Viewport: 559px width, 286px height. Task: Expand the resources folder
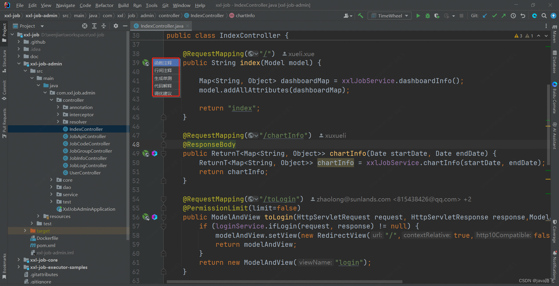[x=38, y=216]
